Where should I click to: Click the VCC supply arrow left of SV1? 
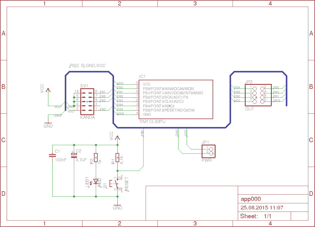pyautogui.click(x=48, y=90)
